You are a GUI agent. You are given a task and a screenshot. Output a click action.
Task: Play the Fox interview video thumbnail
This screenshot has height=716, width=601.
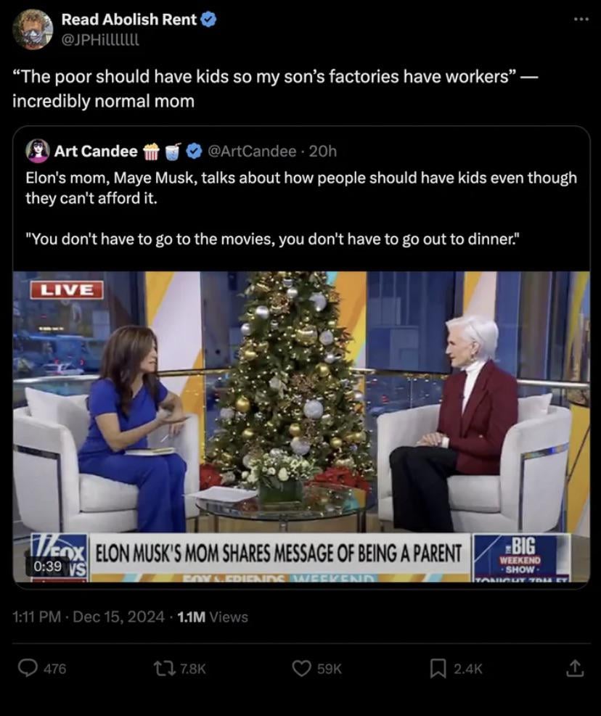(x=301, y=427)
